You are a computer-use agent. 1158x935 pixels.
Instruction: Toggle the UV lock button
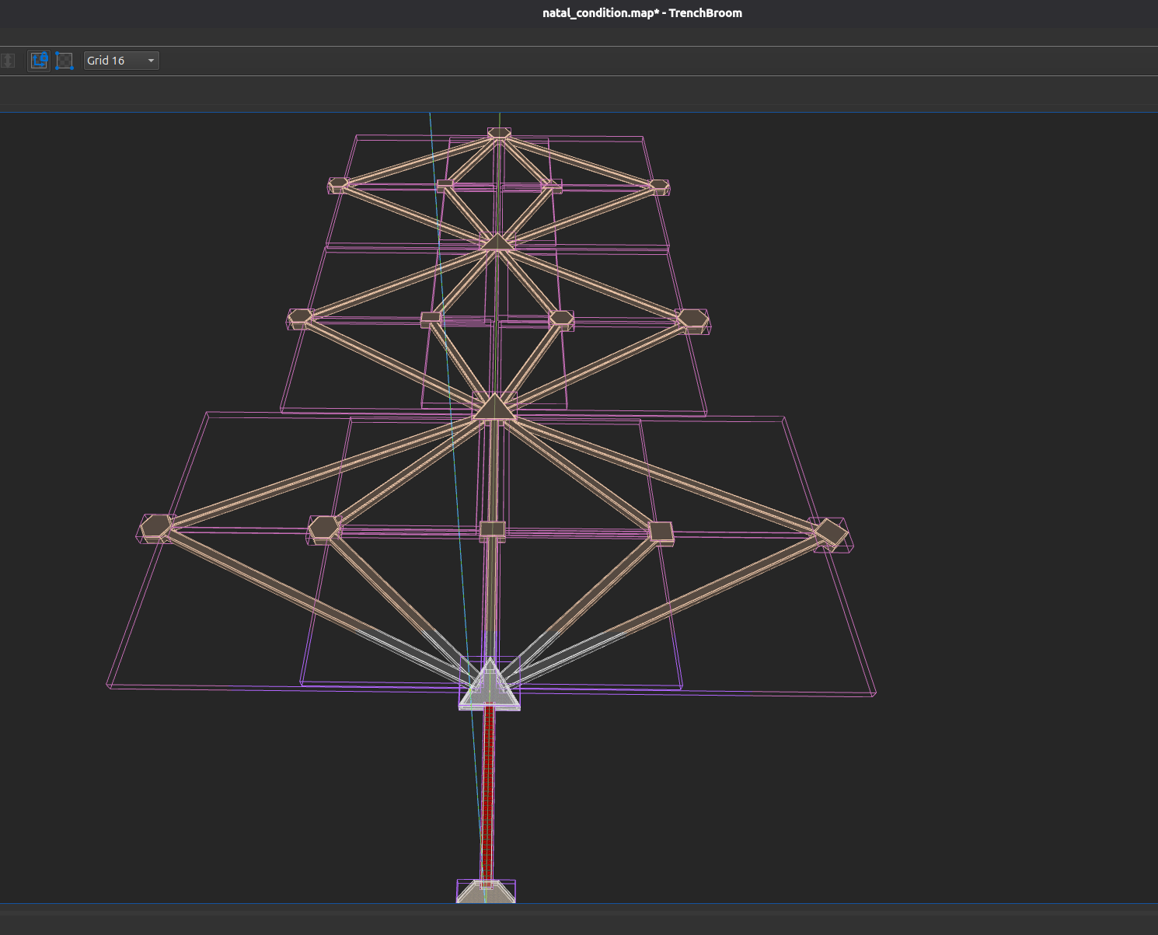coord(65,61)
